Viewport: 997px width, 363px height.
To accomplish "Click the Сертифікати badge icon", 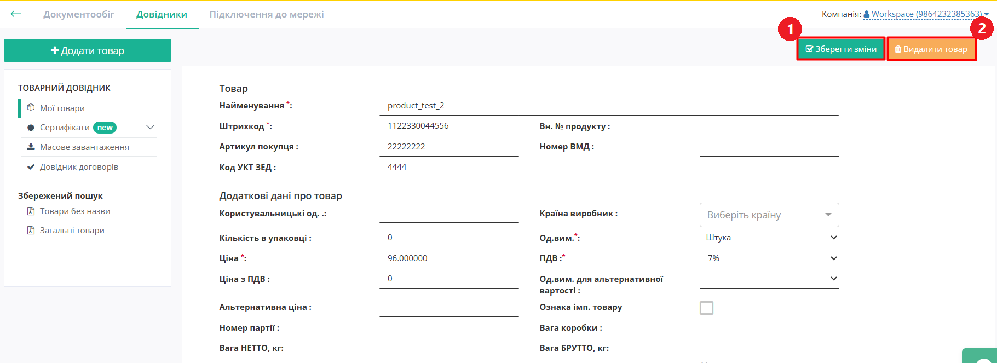I will click(x=31, y=128).
